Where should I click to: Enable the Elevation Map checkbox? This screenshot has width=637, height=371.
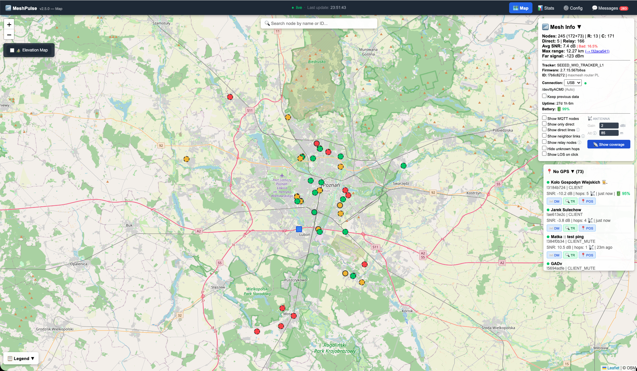pos(12,50)
